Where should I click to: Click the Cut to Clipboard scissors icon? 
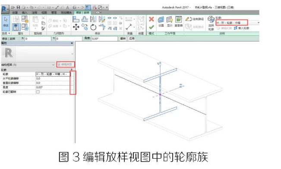click(43, 18)
